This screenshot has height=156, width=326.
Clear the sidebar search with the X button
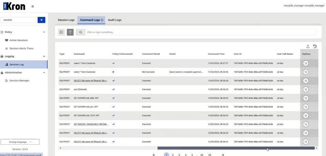(41, 20)
